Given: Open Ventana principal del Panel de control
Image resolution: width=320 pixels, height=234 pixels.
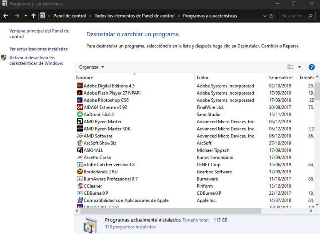Looking at the screenshot, I should pos(39,34).
